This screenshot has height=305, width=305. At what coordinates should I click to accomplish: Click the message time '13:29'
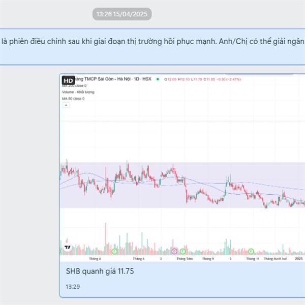pos(73,287)
